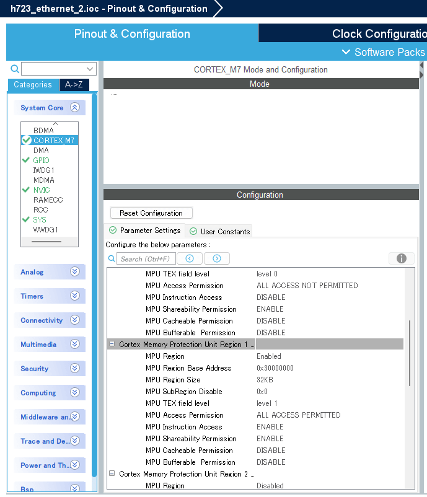427x497 pixels.
Task: Collapse the System Core category
Action: 75,107
